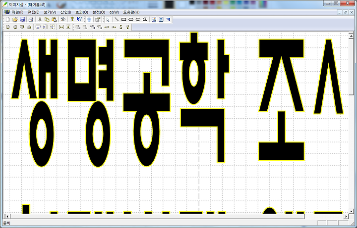Restore the inner document window
357x228 pixels.
pyautogui.click(x=346, y=12)
